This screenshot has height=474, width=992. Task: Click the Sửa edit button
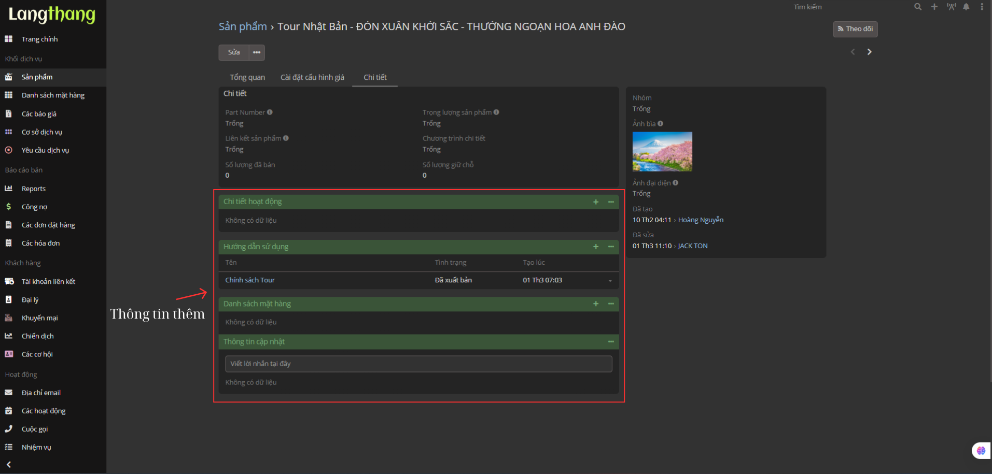point(234,52)
